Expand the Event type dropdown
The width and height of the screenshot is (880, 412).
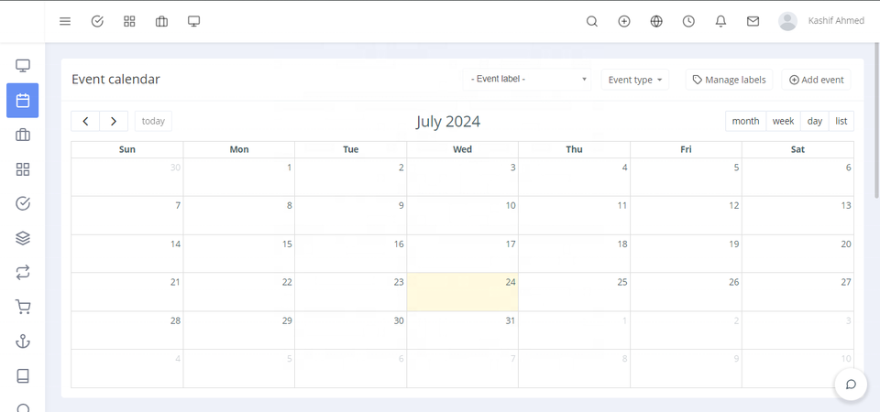[635, 80]
